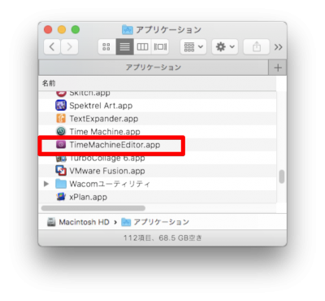The width and height of the screenshot is (325, 301).
Task: Click the Spektrel Art.app file name
Action: click(101, 106)
